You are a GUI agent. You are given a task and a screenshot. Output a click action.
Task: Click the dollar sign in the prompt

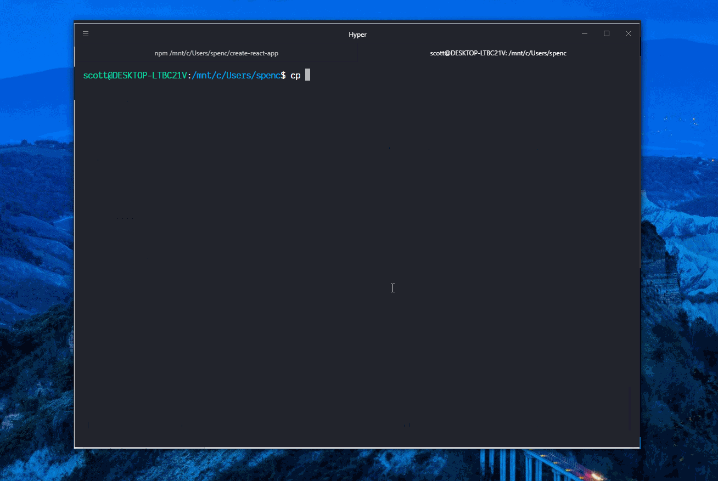pyautogui.click(x=284, y=75)
